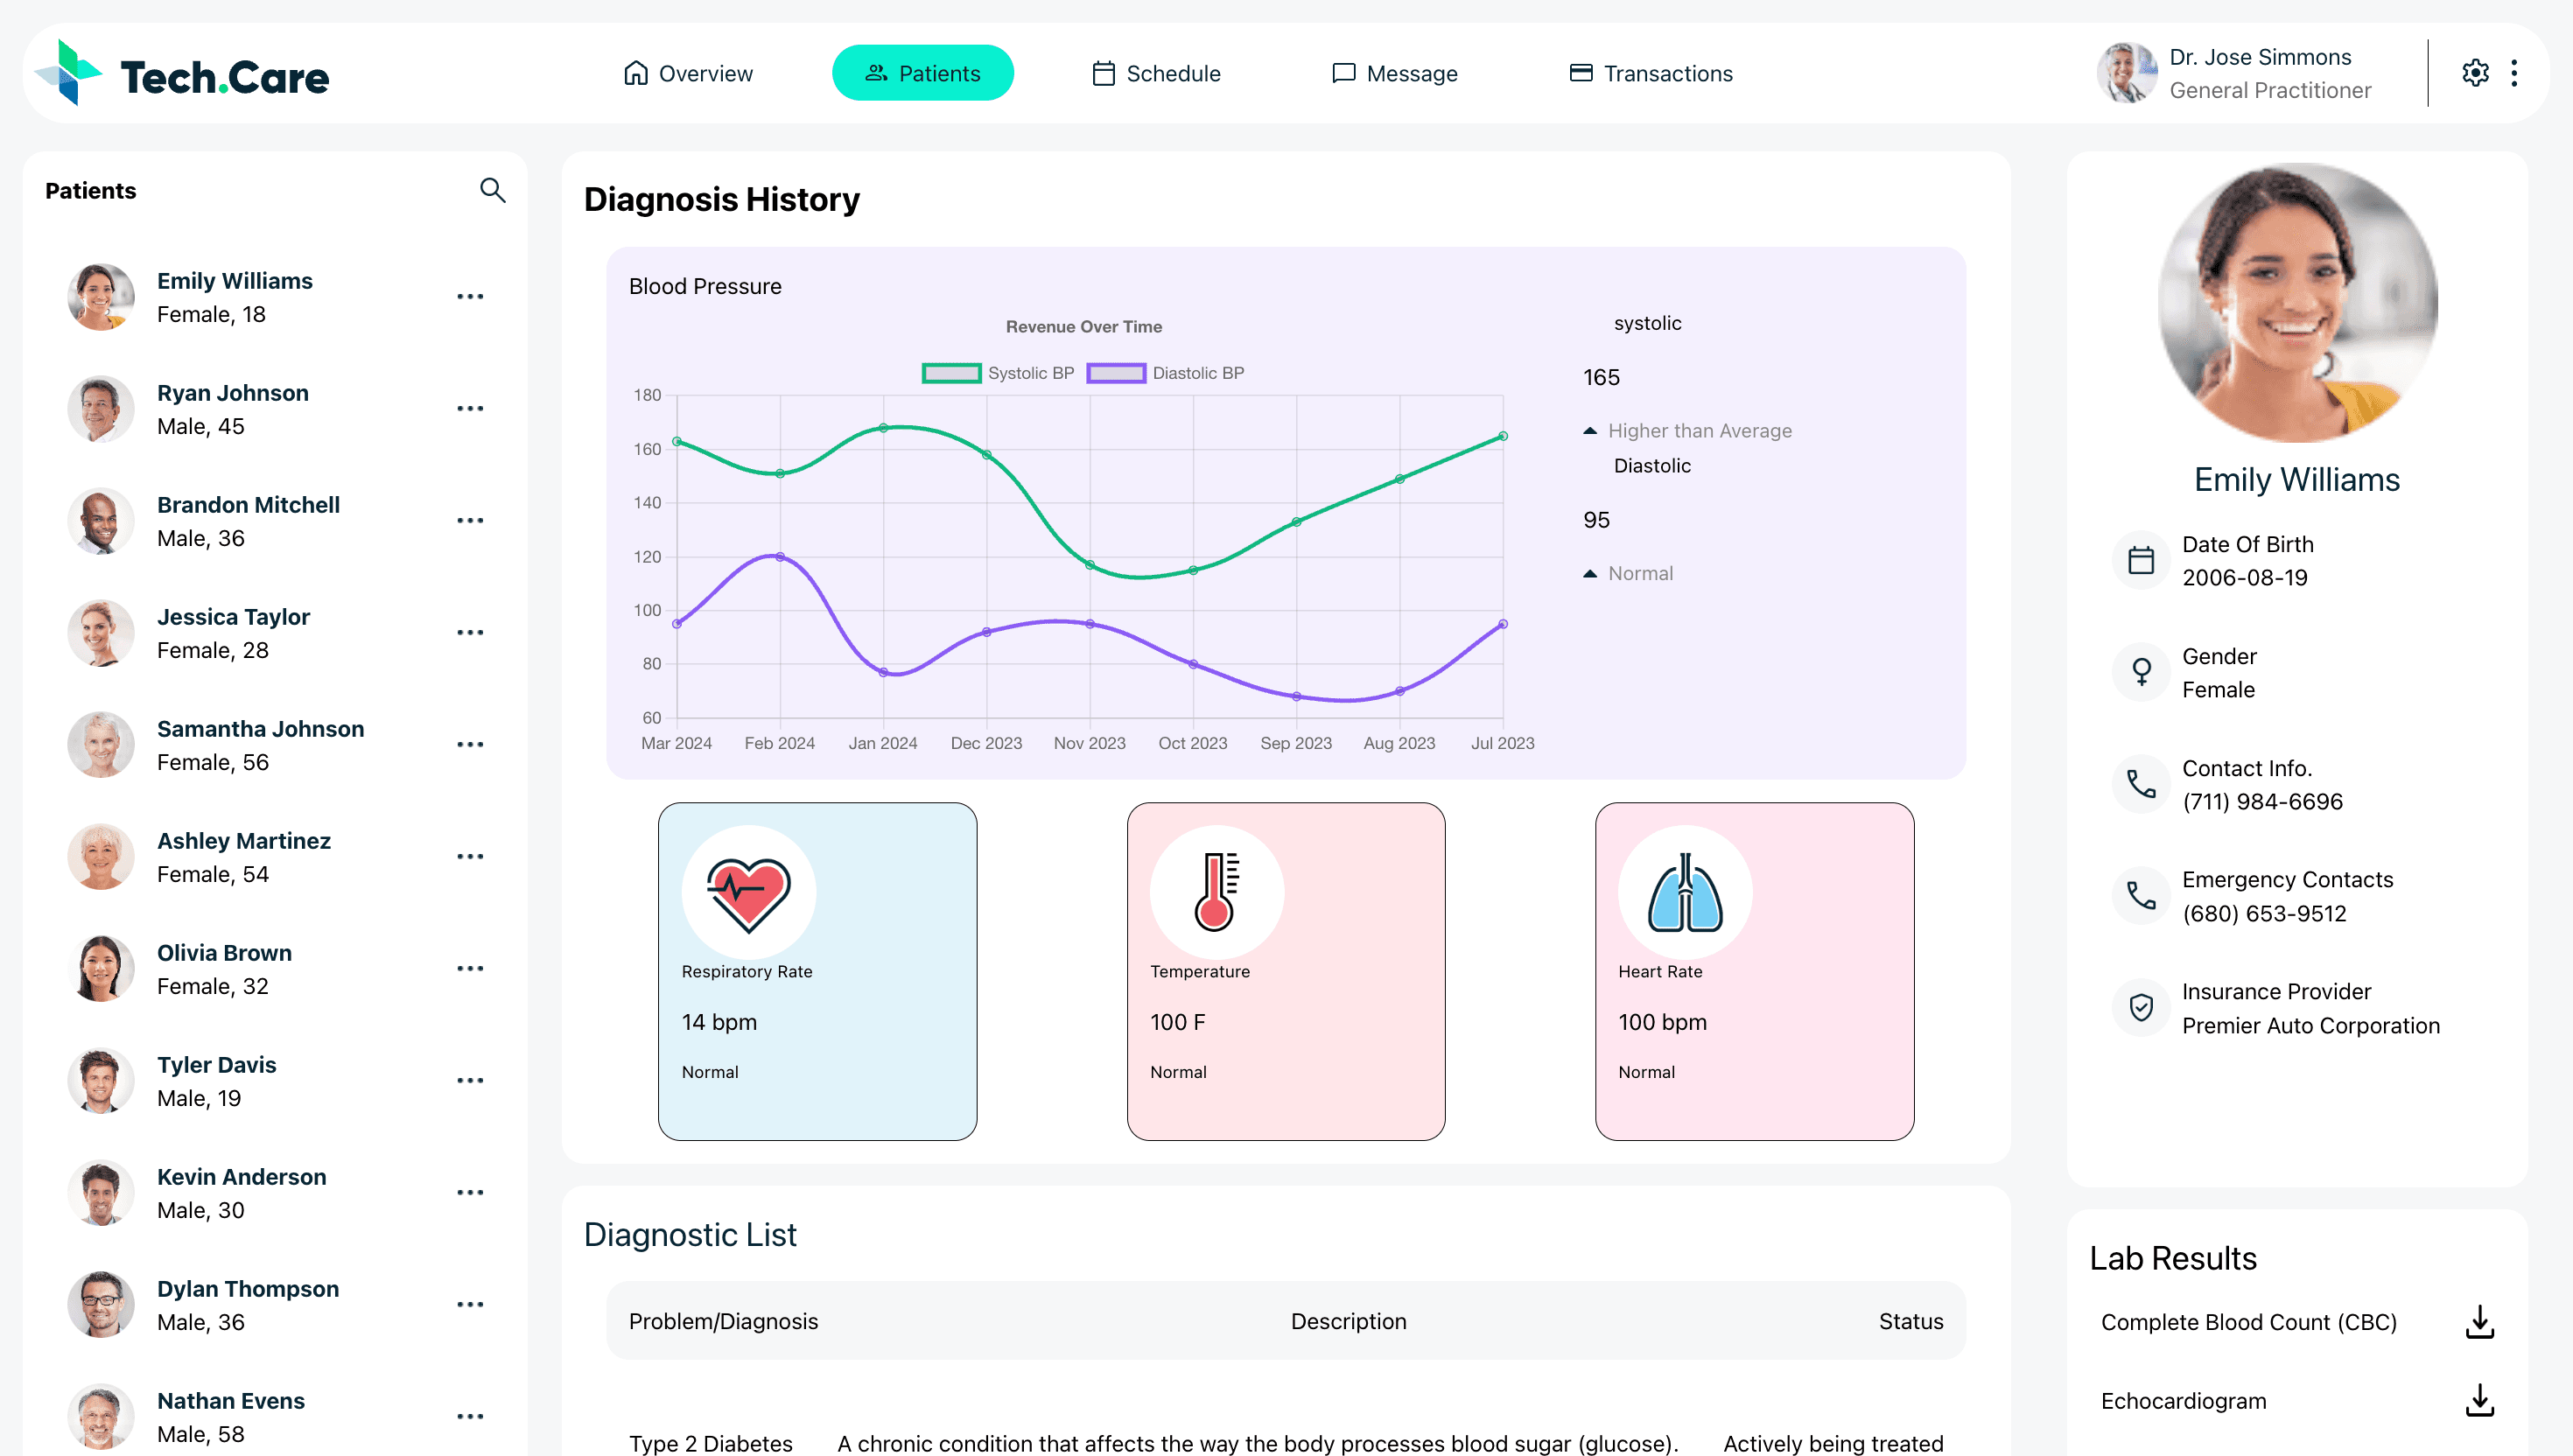
Task: Click the Gender female symbol icon
Action: click(x=2141, y=672)
